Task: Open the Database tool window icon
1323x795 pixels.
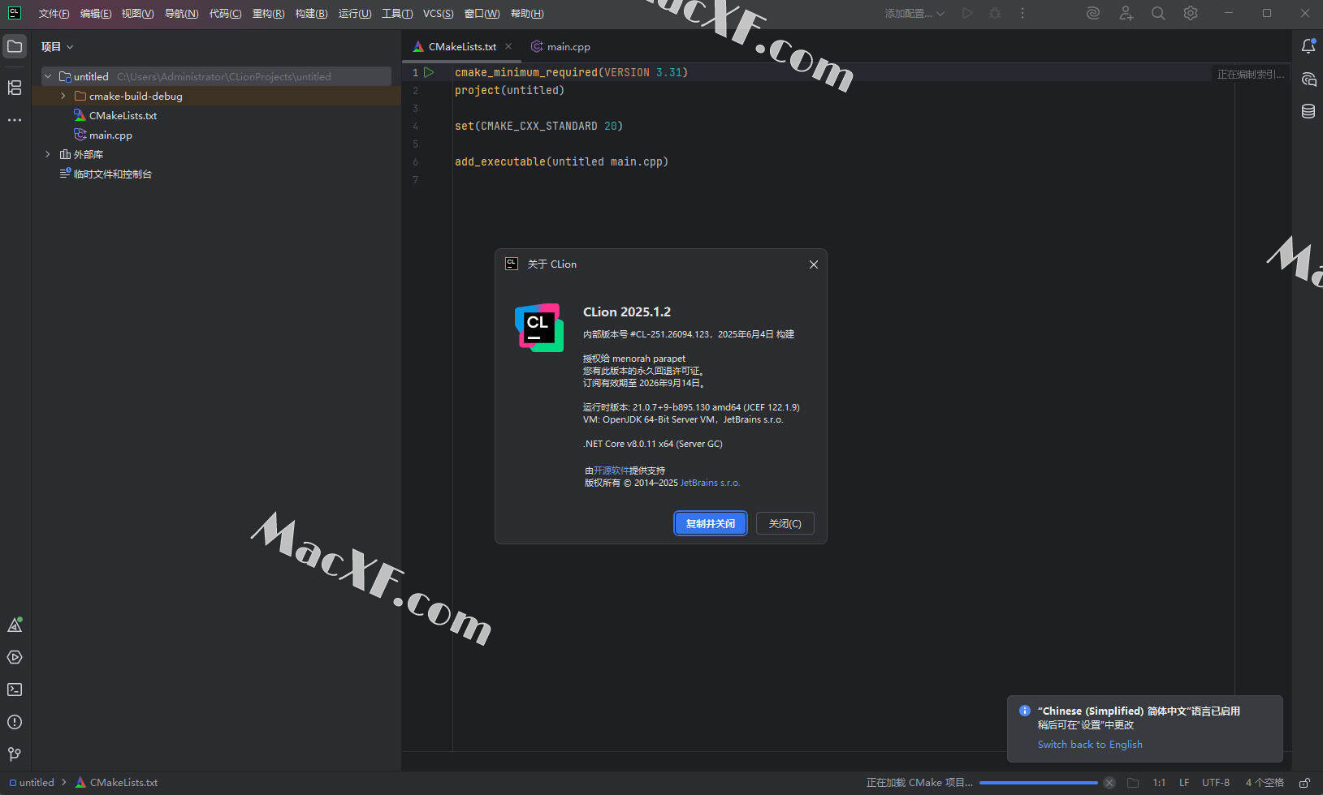Action: click(x=1308, y=111)
